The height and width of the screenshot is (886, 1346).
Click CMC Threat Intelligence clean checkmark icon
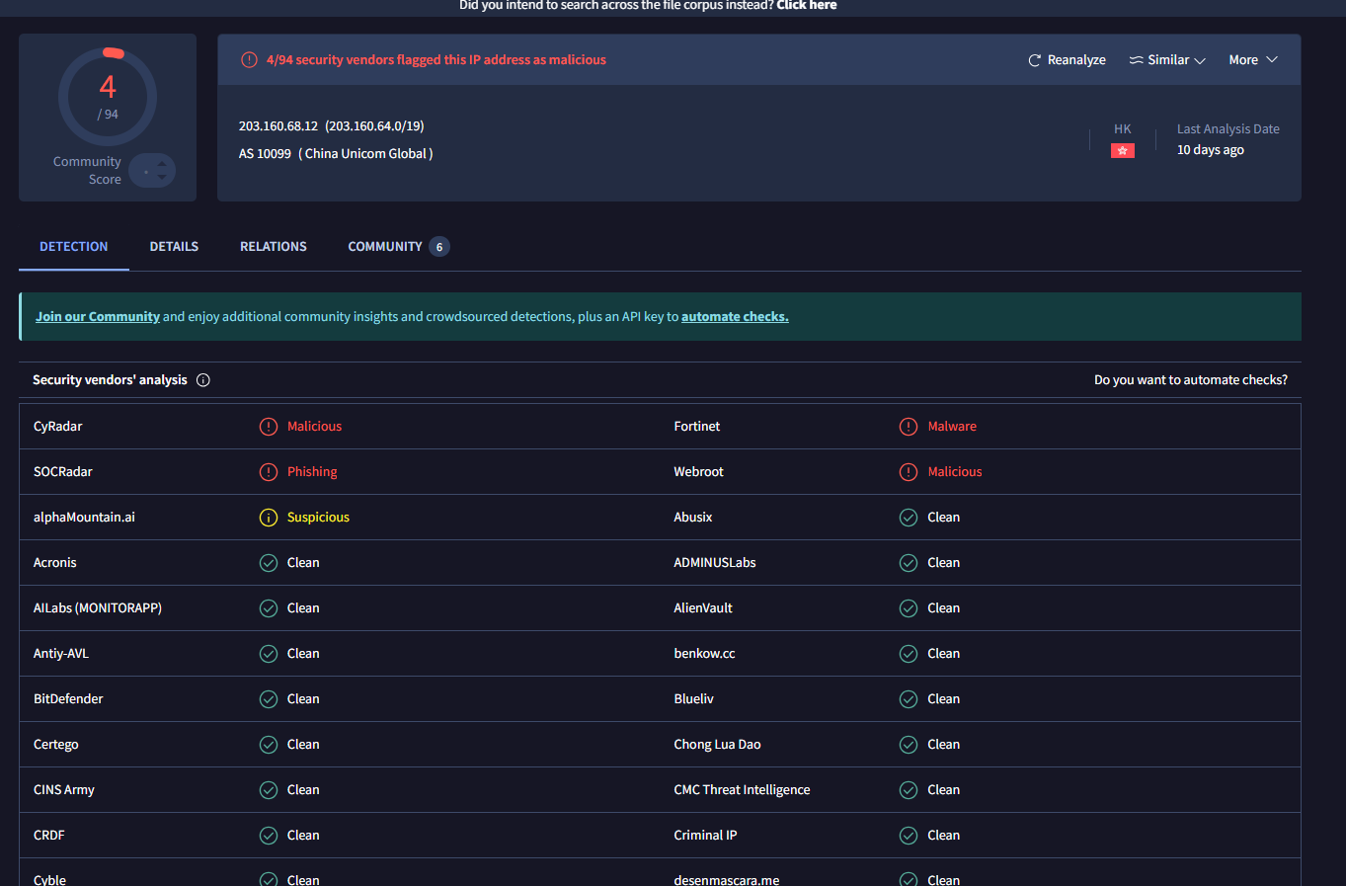909,790
